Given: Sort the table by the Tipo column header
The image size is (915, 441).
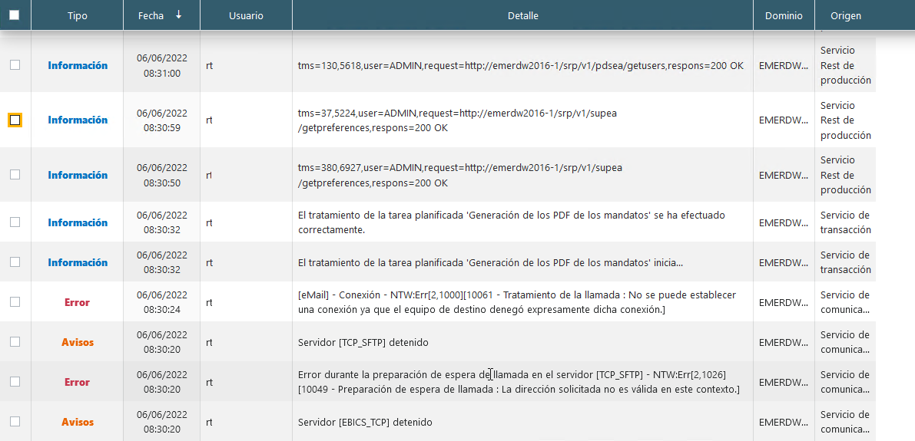Looking at the screenshot, I should [77, 15].
